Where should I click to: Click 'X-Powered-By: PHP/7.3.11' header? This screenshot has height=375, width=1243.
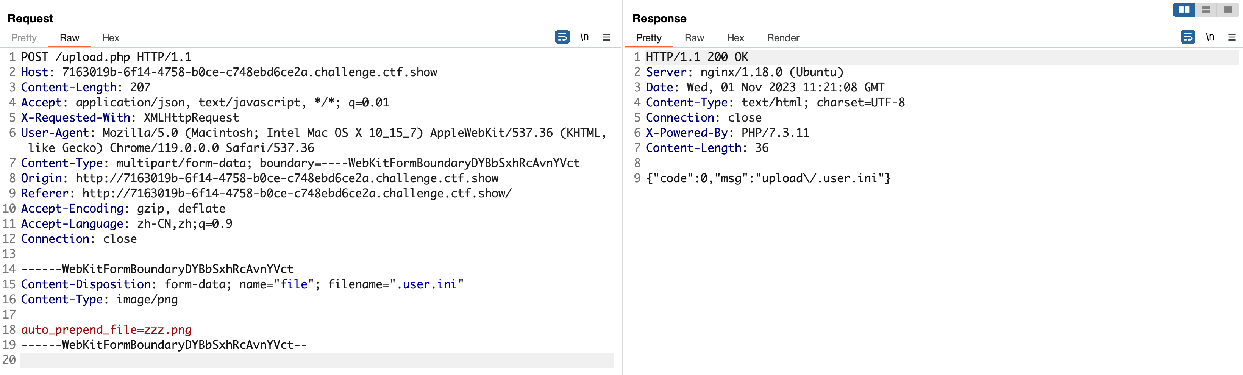pos(728,133)
